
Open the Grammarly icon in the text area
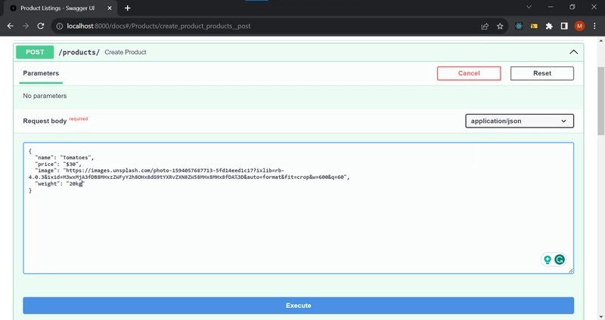[560, 260]
